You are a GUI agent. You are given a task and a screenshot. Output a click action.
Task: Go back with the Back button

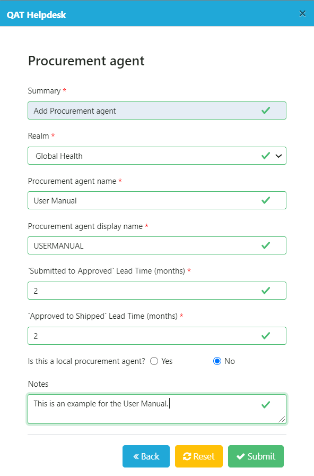click(146, 456)
